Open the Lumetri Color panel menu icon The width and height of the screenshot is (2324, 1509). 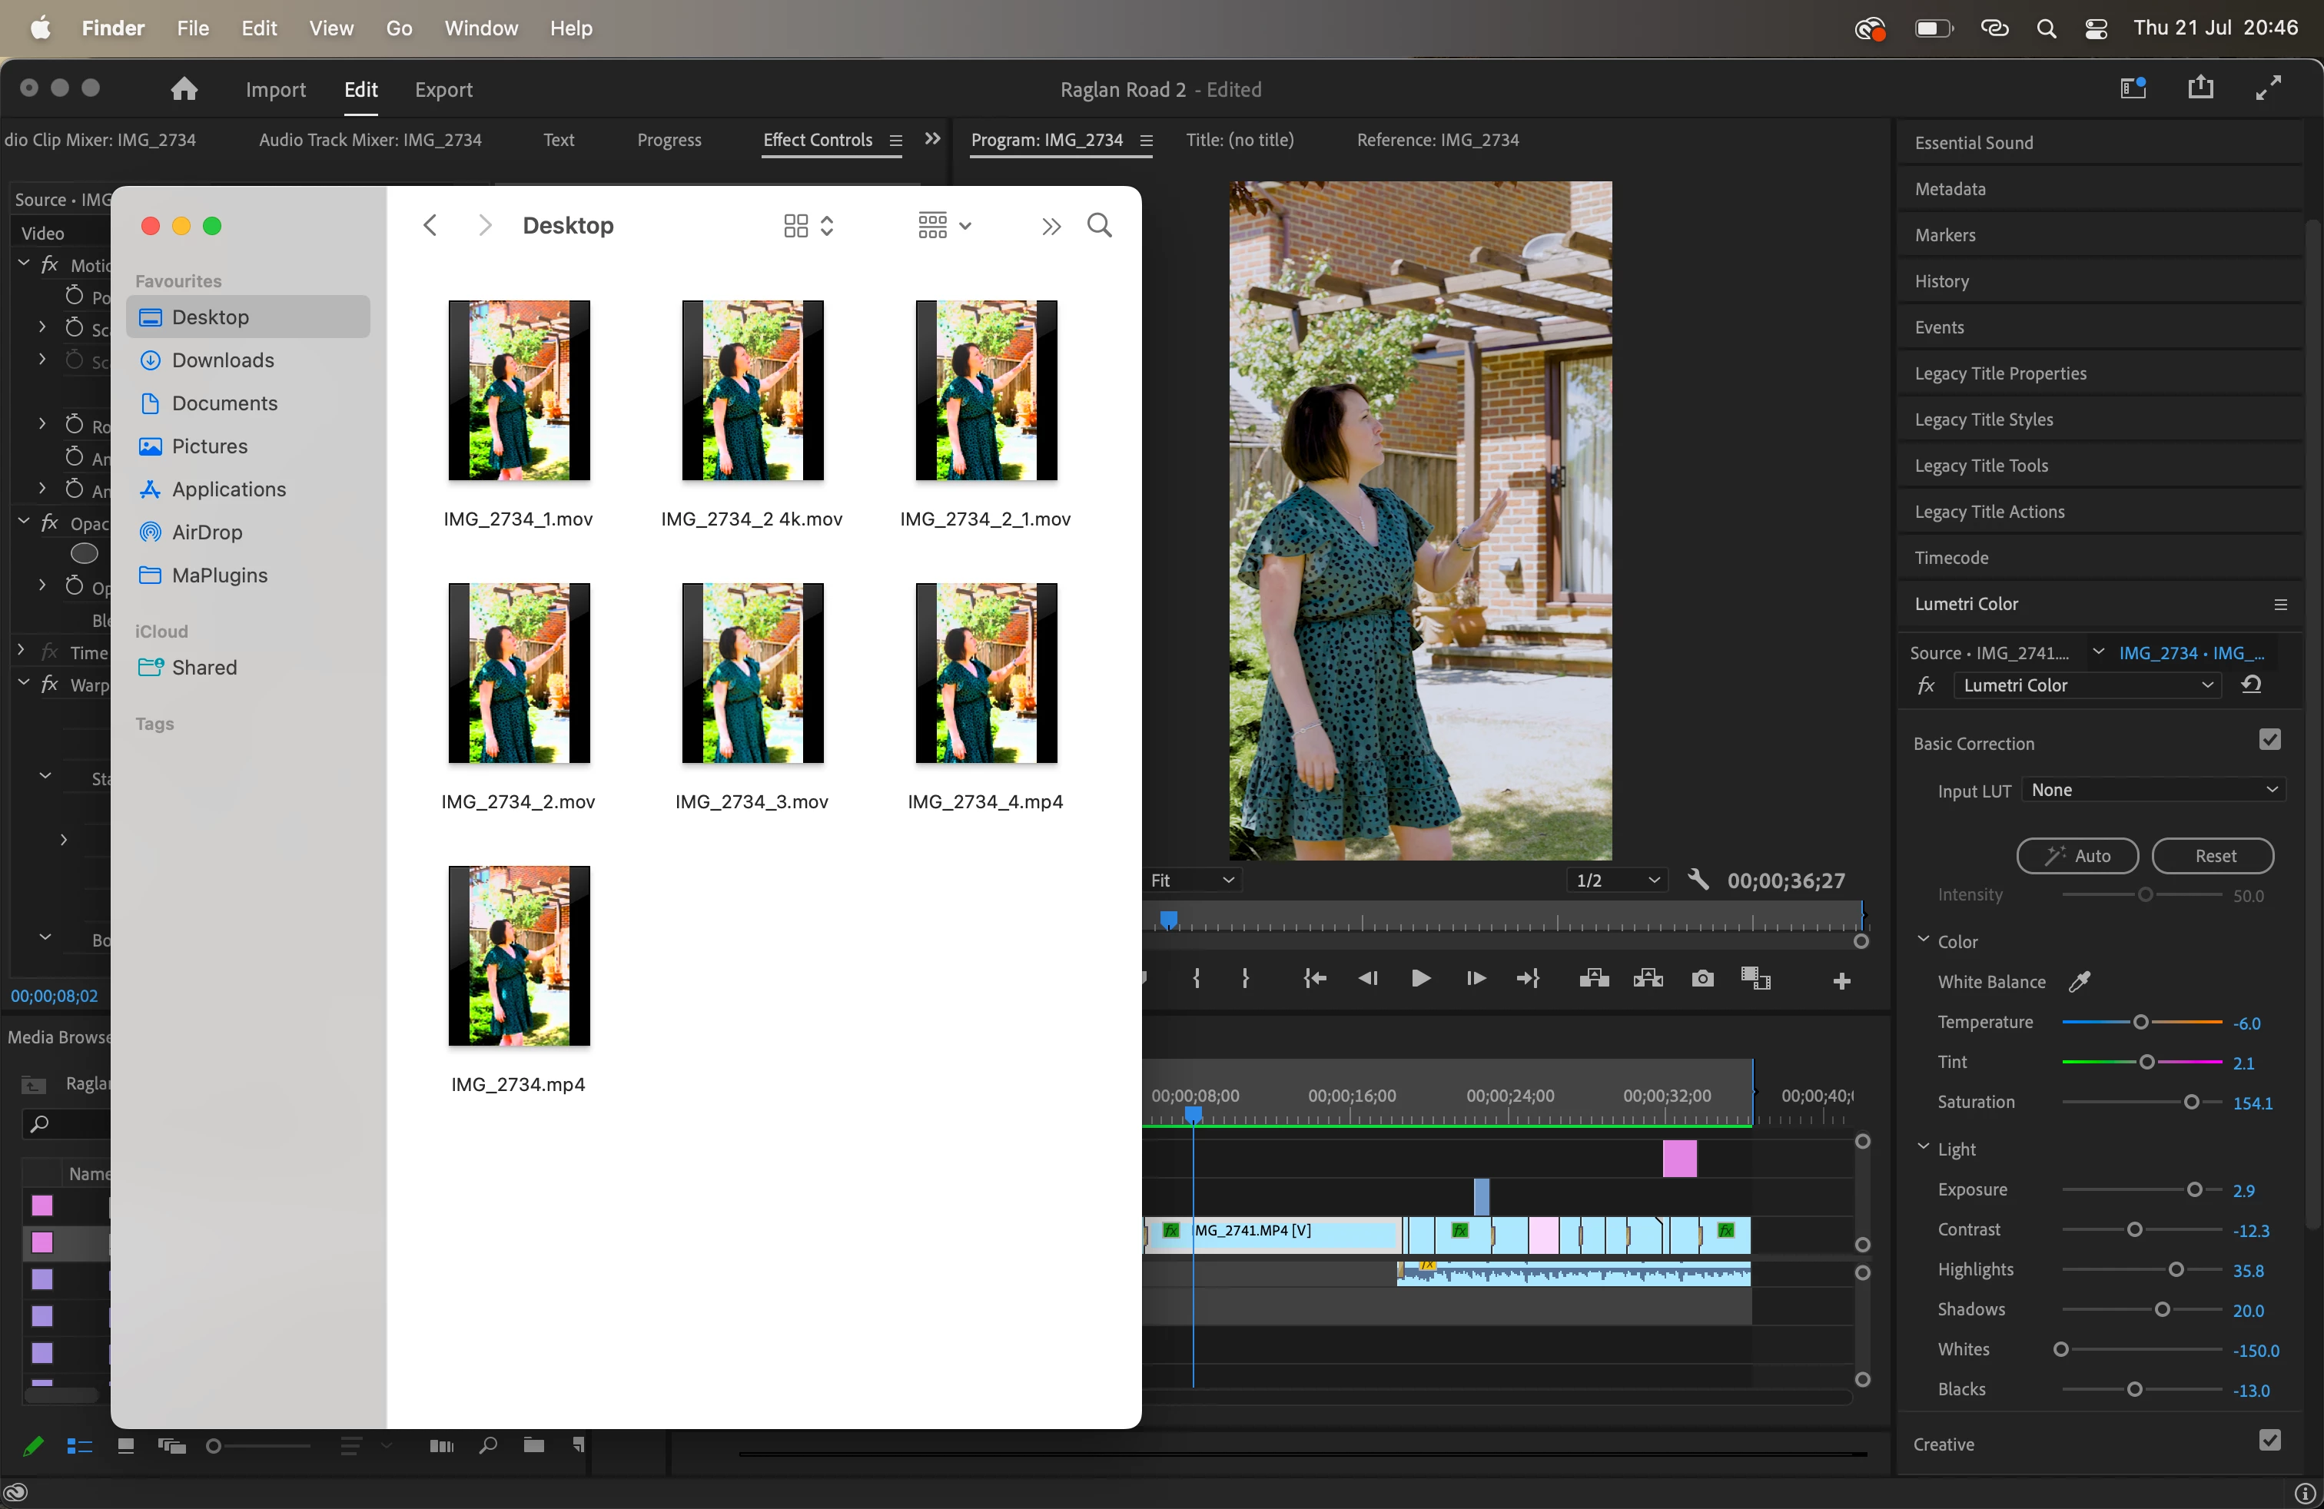[x=2280, y=604]
